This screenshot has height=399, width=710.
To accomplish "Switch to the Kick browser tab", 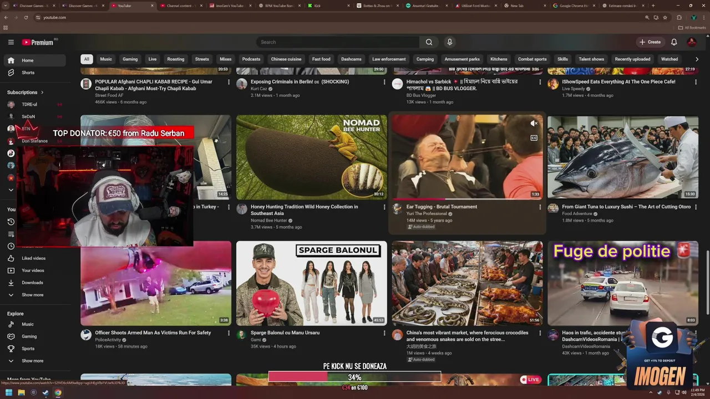I will click(327, 6).
